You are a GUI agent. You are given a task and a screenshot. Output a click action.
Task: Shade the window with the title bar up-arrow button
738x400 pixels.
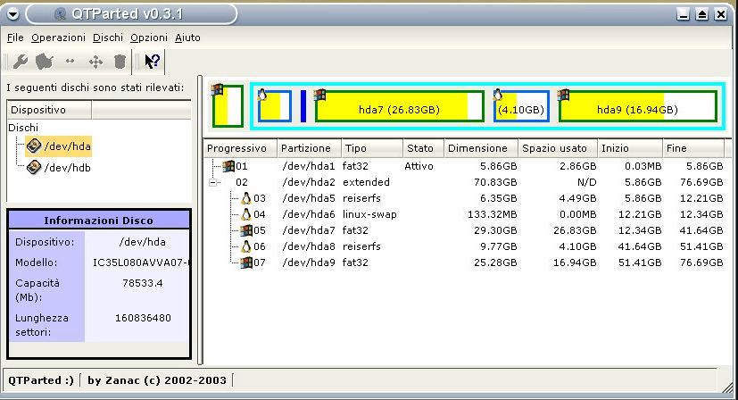pyautogui.click(x=701, y=14)
